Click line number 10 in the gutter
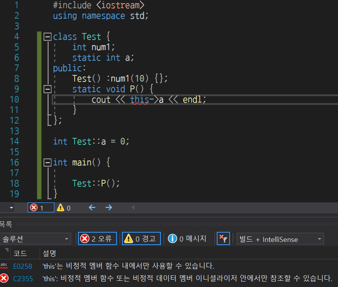The width and height of the screenshot is (338, 287). pos(14,99)
